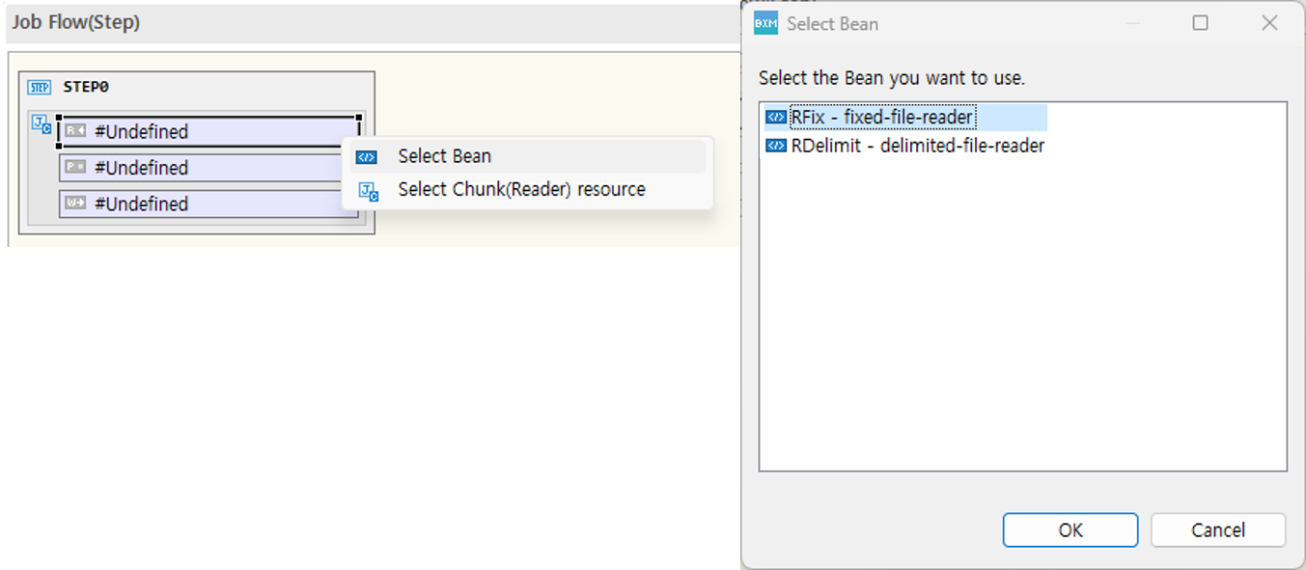Select RFix - fixed-file-reader bean

coord(882,118)
